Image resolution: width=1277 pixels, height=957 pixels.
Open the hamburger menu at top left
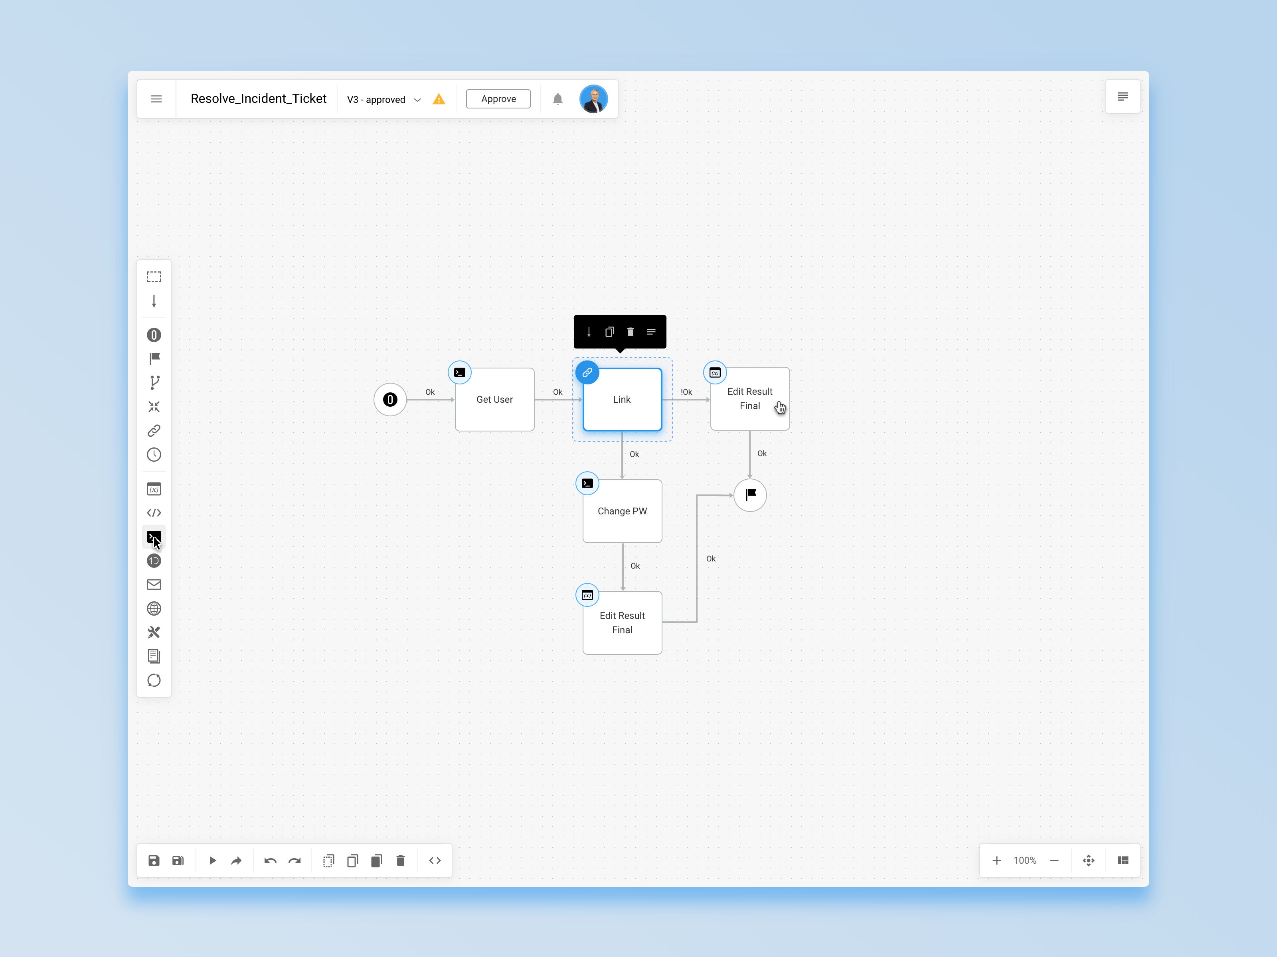156,99
